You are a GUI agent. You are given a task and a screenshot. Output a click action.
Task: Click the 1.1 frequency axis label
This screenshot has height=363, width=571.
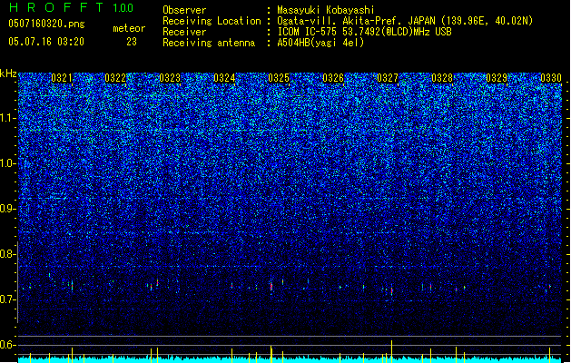click(x=8, y=118)
